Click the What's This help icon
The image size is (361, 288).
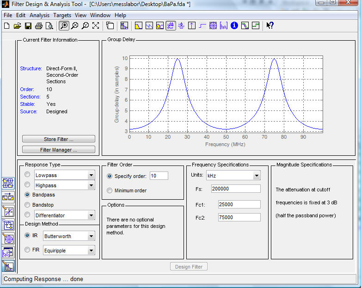click(x=270, y=26)
